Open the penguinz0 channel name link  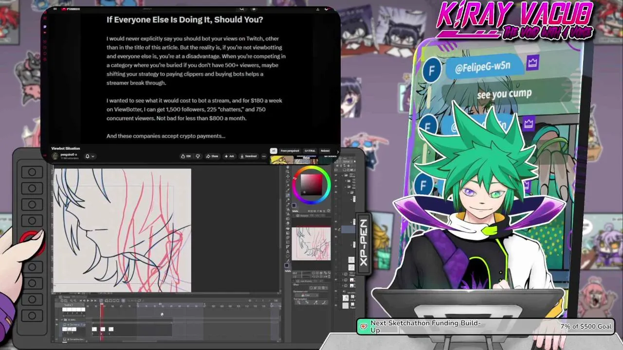click(x=68, y=154)
